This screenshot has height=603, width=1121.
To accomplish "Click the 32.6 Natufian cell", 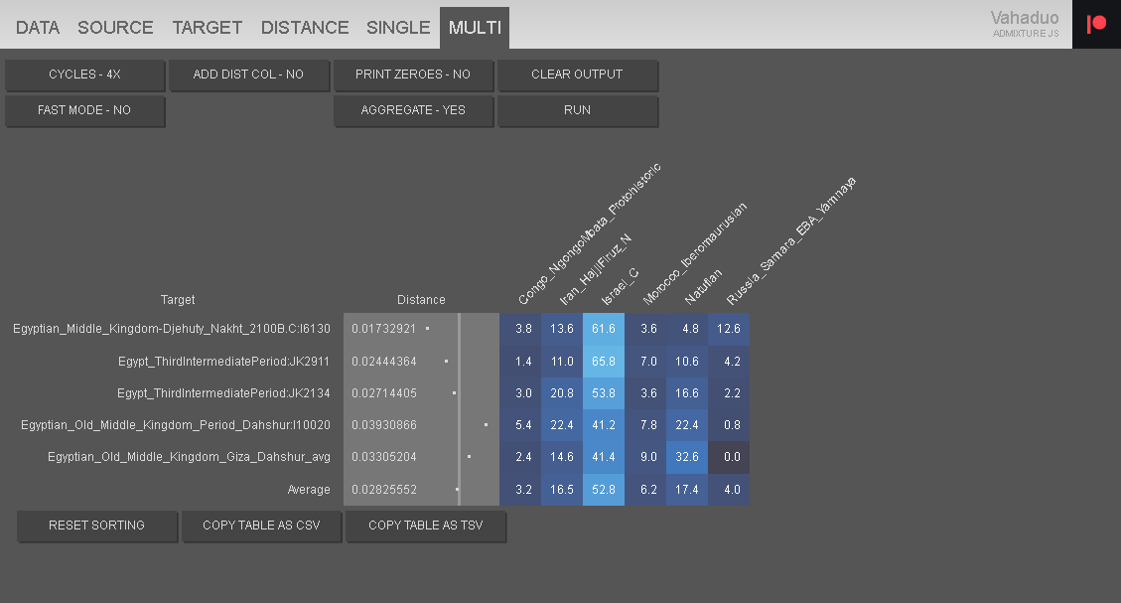I will pyautogui.click(x=687, y=457).
